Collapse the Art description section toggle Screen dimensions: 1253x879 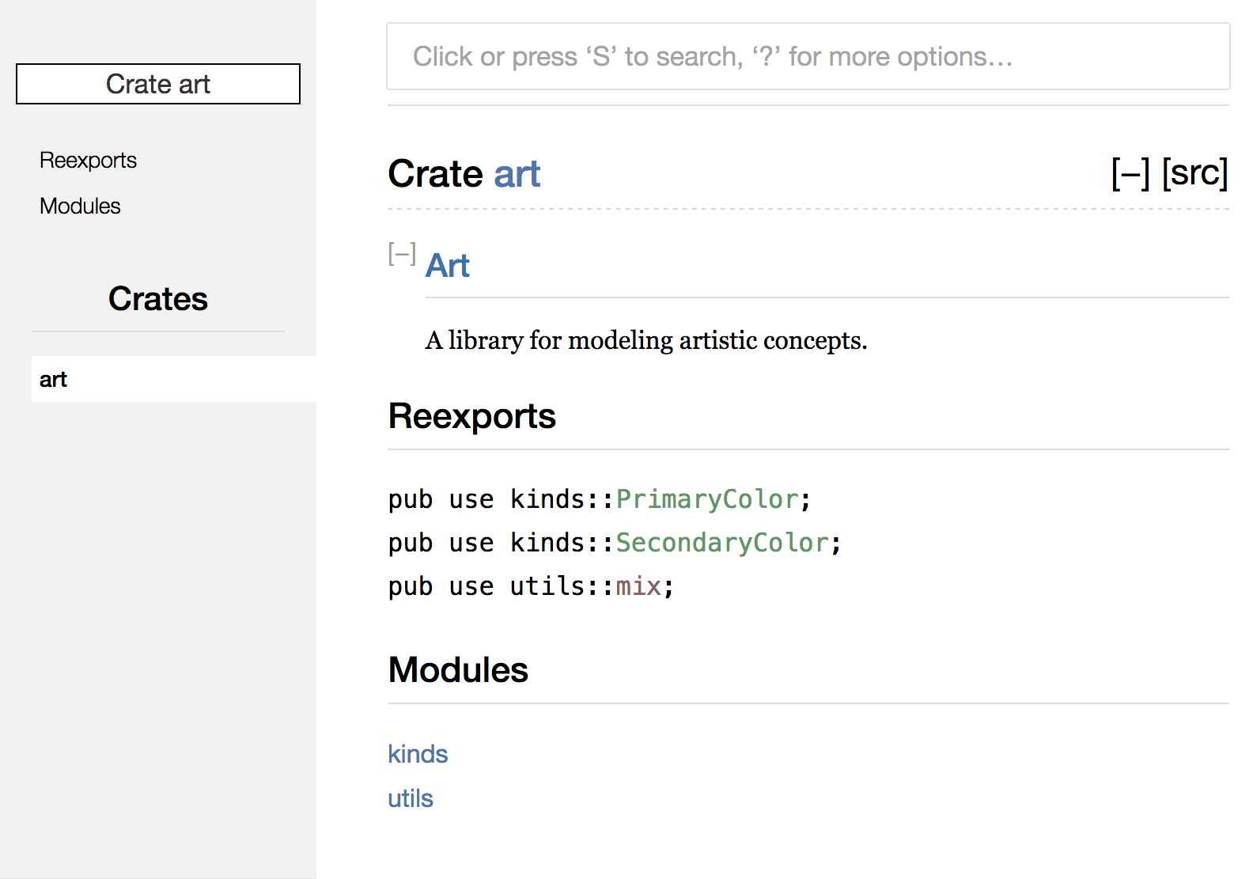coord(402,255)
